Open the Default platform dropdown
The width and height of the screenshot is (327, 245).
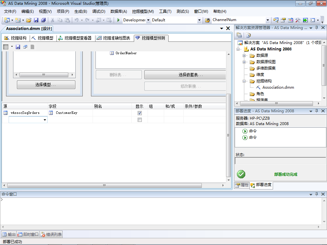[x=199, y=20]
